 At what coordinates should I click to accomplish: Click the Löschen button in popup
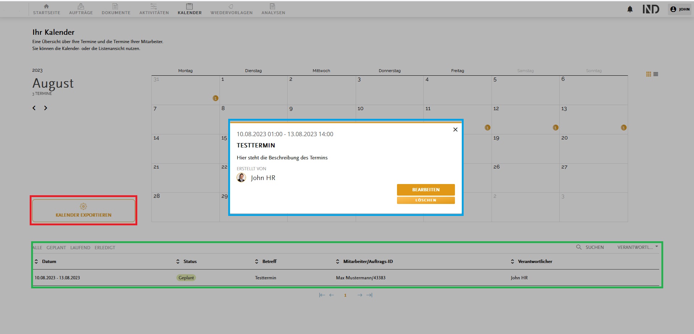tap(426, 200)
